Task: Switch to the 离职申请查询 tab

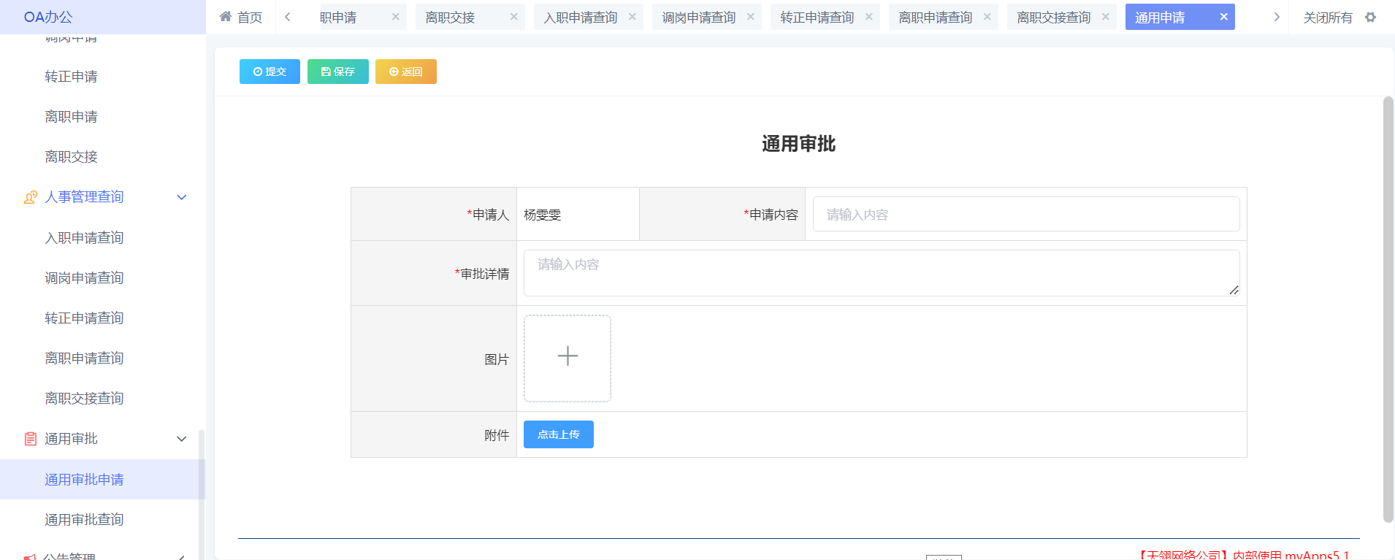Action: tap(935, 17)
